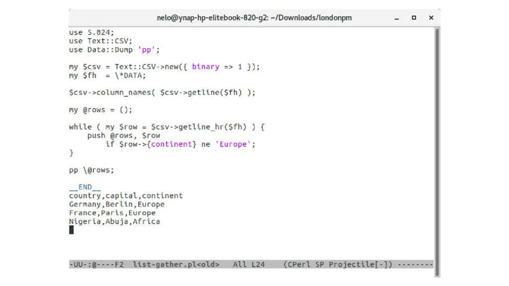
Task: Click the 'All L24' position indicator in the mode line
Action: [x=249, y=265]
